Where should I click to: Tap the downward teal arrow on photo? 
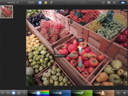click(x=80, y=62)
